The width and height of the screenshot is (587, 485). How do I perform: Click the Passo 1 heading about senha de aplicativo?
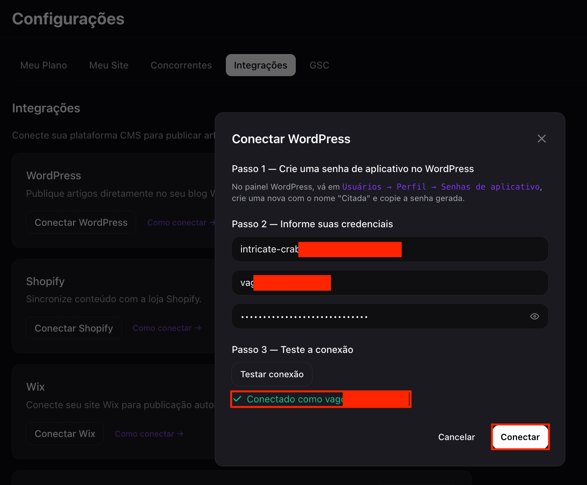point(353,169)
